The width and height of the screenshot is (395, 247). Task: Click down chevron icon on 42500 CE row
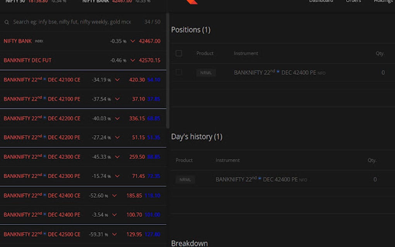[114, 234]
